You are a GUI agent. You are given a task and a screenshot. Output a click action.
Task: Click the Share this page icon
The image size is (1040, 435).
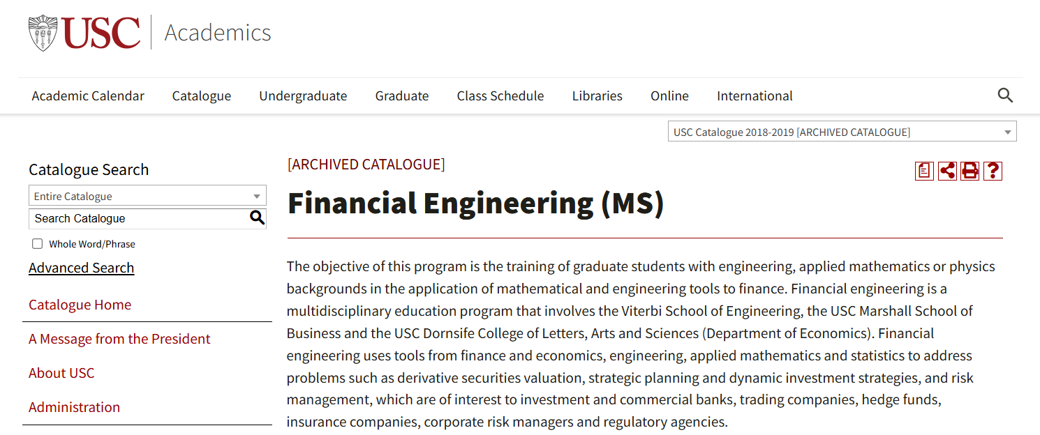point(947,171)
